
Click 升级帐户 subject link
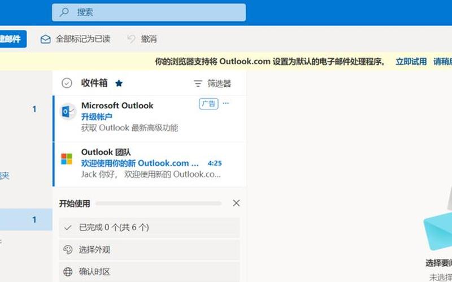coord(97,117)
